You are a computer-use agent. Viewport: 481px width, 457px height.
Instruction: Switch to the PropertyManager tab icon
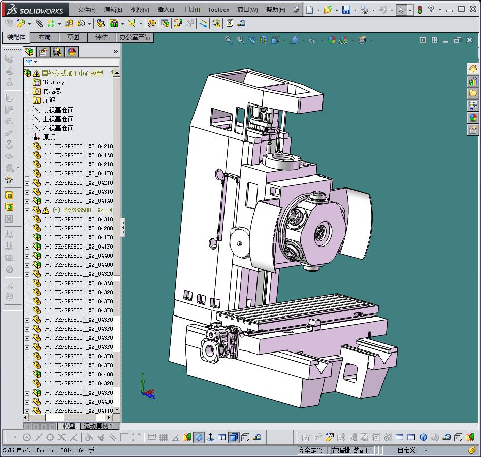click(44, 51)
